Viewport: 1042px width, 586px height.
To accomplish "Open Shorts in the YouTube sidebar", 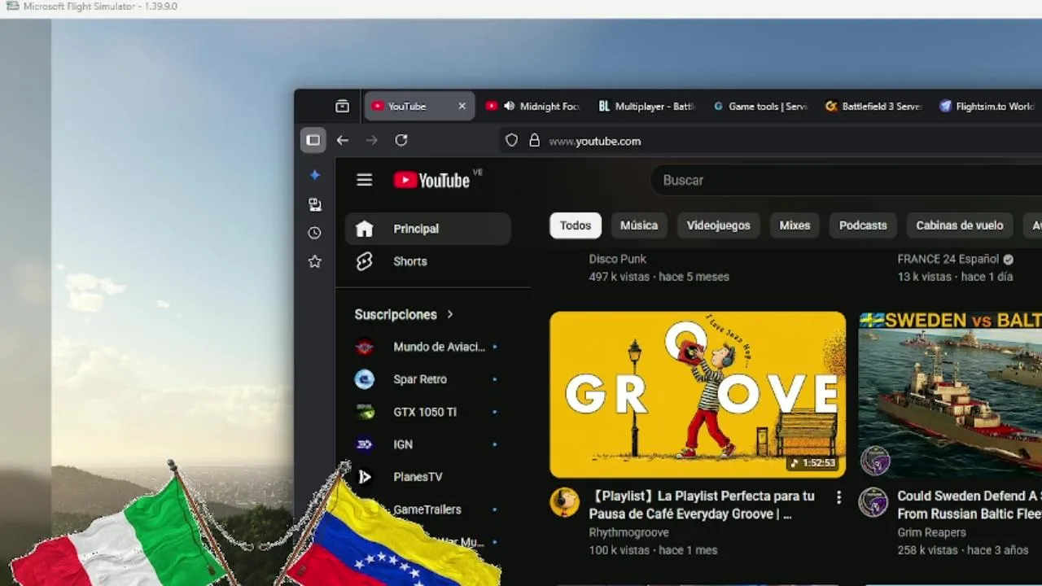I will click(x=428, y=261).
